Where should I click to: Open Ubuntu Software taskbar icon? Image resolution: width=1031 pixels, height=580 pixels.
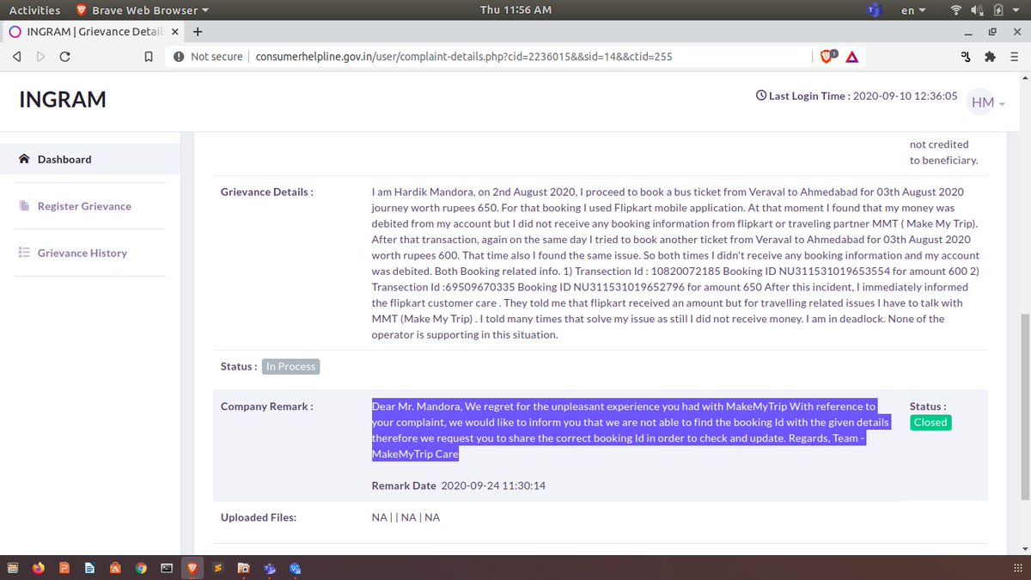115,568
